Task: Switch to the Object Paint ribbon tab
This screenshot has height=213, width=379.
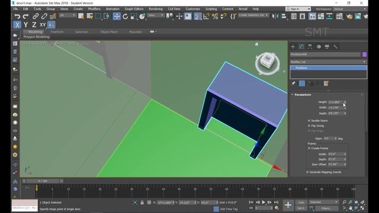Action: [109, 32]
